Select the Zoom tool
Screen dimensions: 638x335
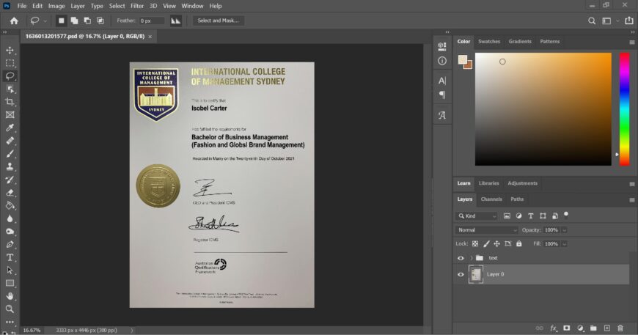tap(10, 309)
